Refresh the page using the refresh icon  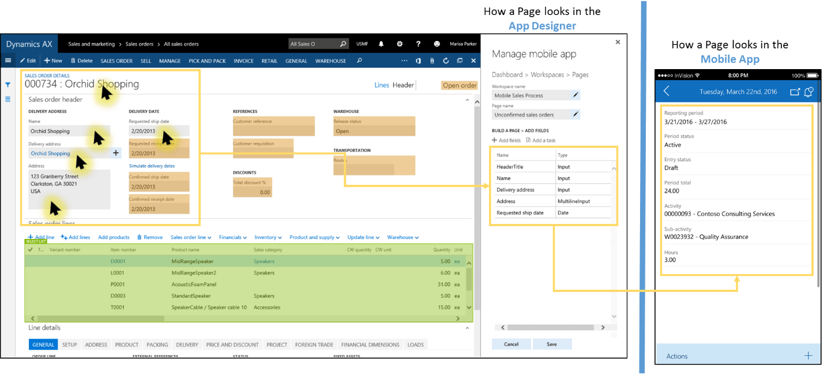point(446,60)
